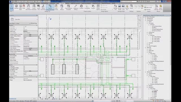Collapse the Identity Data properties section

pos(37,54)
